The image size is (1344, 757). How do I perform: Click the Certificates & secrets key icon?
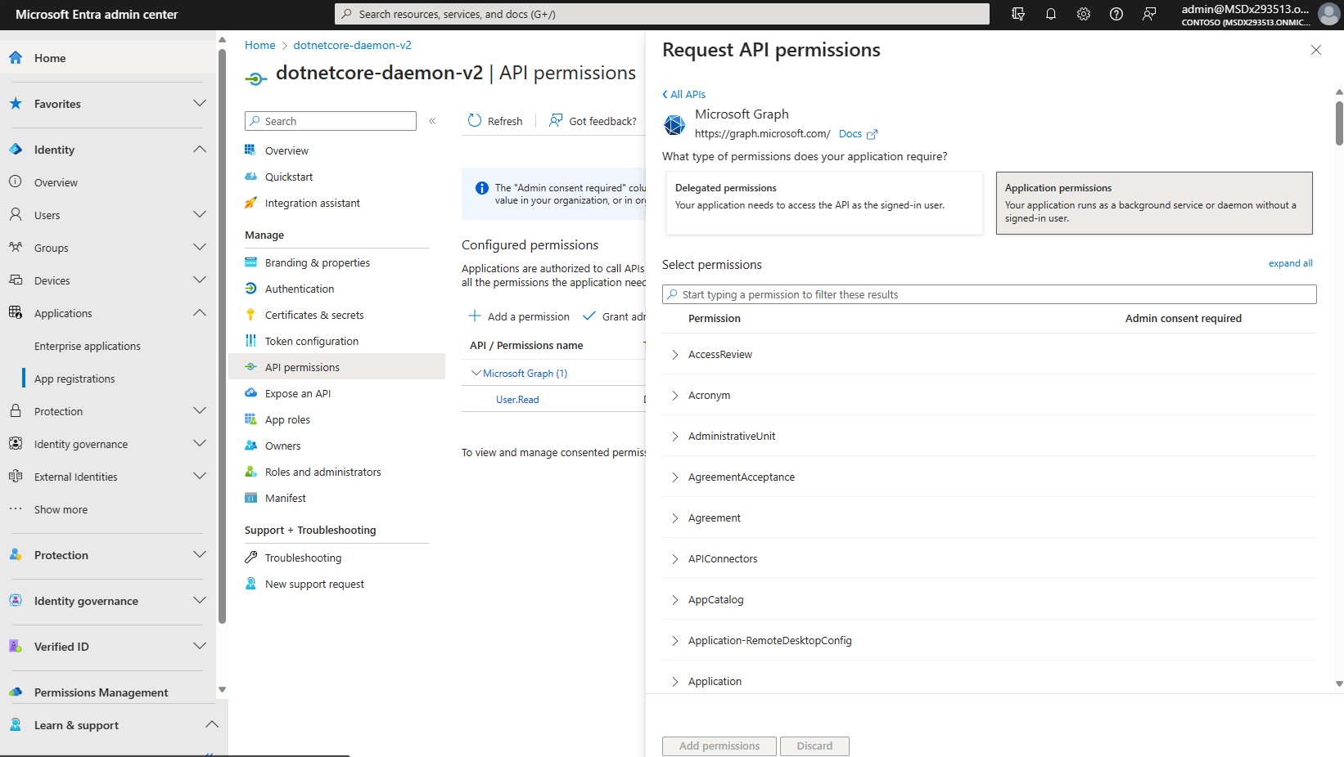[x=250, y=315]
